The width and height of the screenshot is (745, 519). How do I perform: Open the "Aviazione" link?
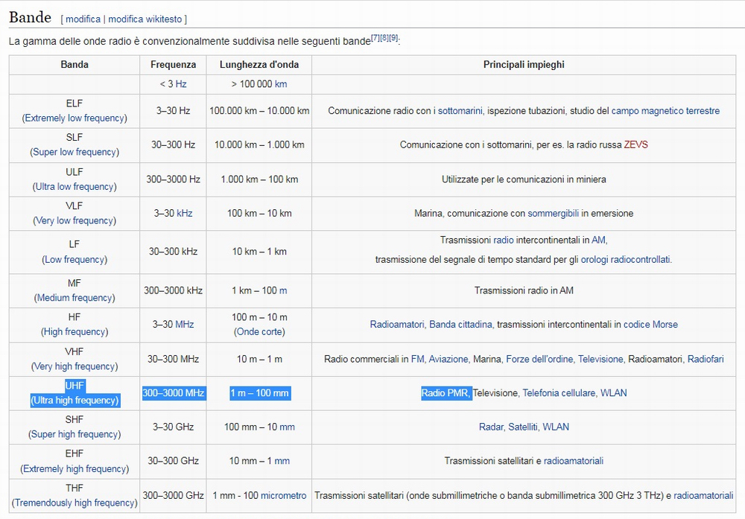[448, 359]
